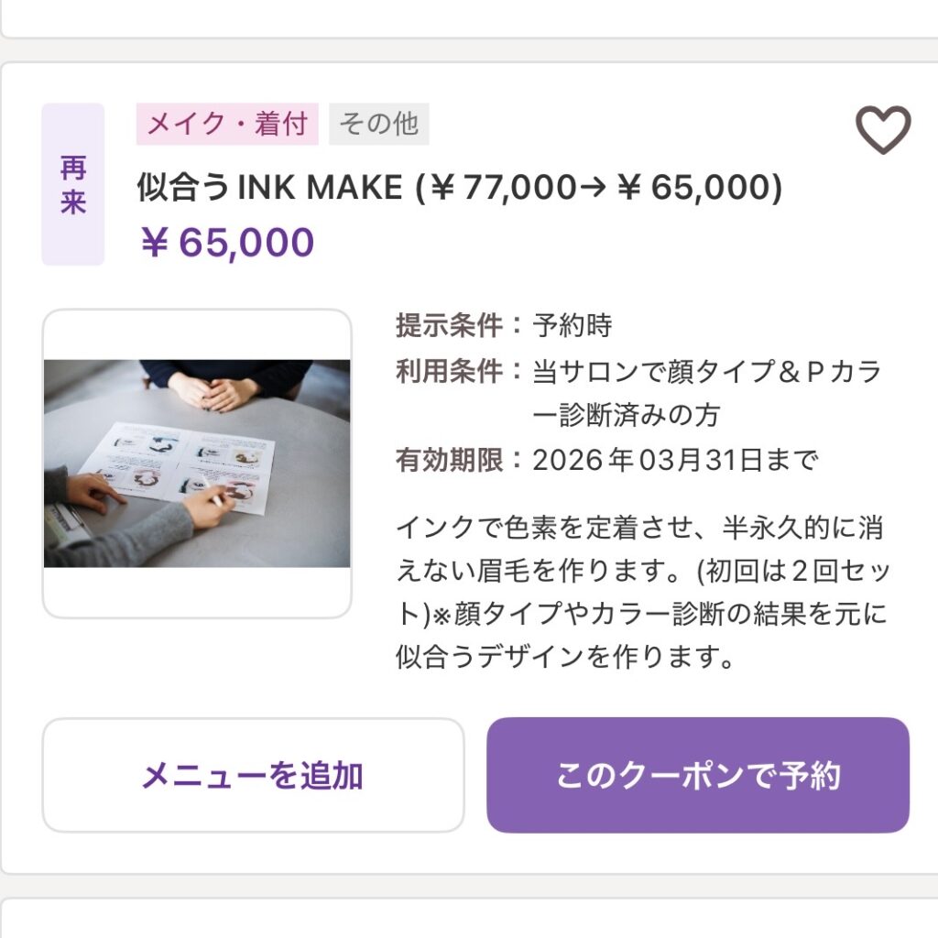Click the 有効期限 label

point(450,460)
